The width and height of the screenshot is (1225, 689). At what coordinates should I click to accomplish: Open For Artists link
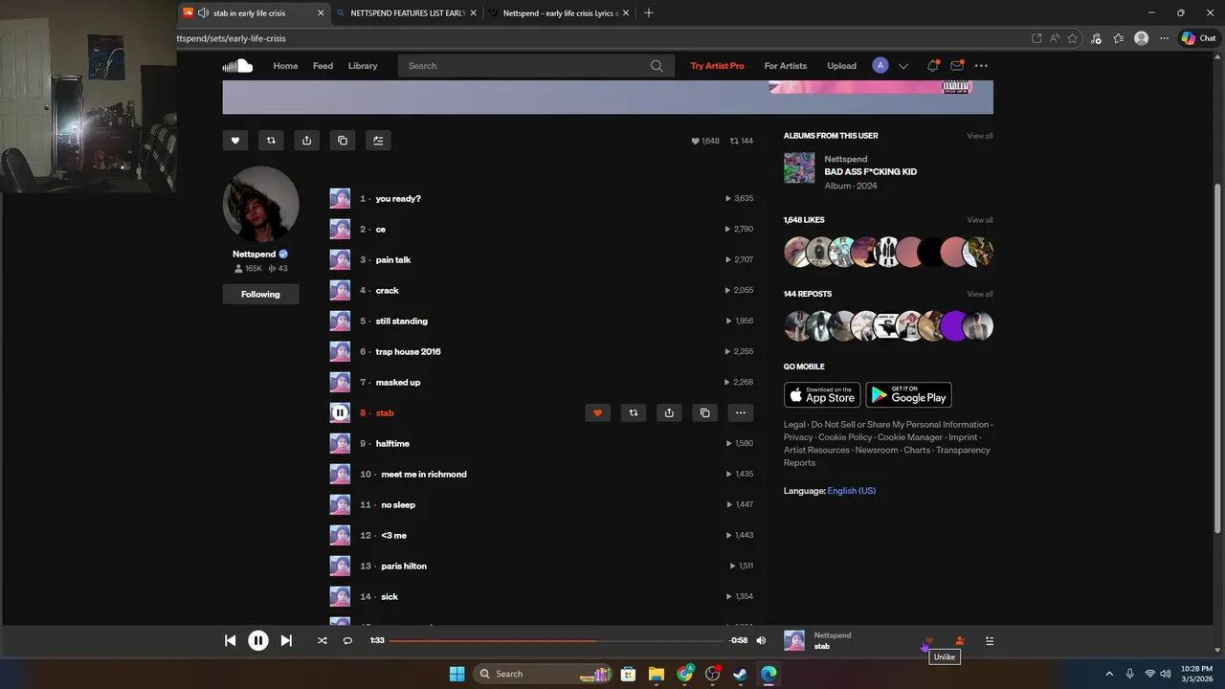tap(786, 66)
